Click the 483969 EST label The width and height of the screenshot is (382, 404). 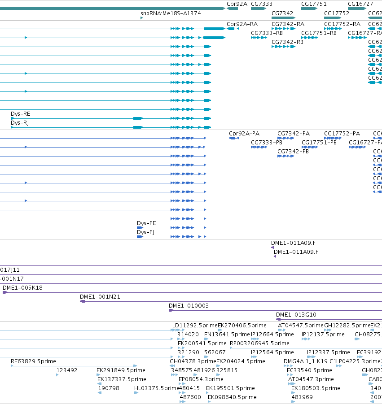[x=302, y=398]
